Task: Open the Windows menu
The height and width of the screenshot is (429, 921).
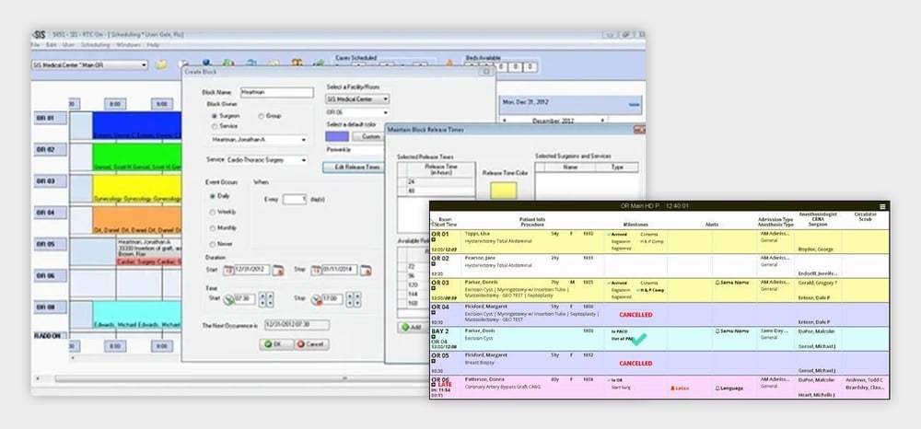Action: click(x=128, y=45)
